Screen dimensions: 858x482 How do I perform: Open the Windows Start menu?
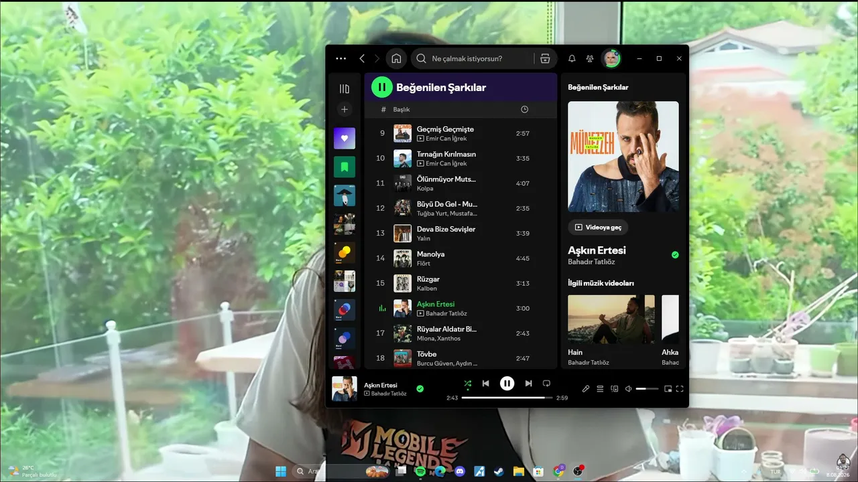pyautogui.click(x=280, y=471)
